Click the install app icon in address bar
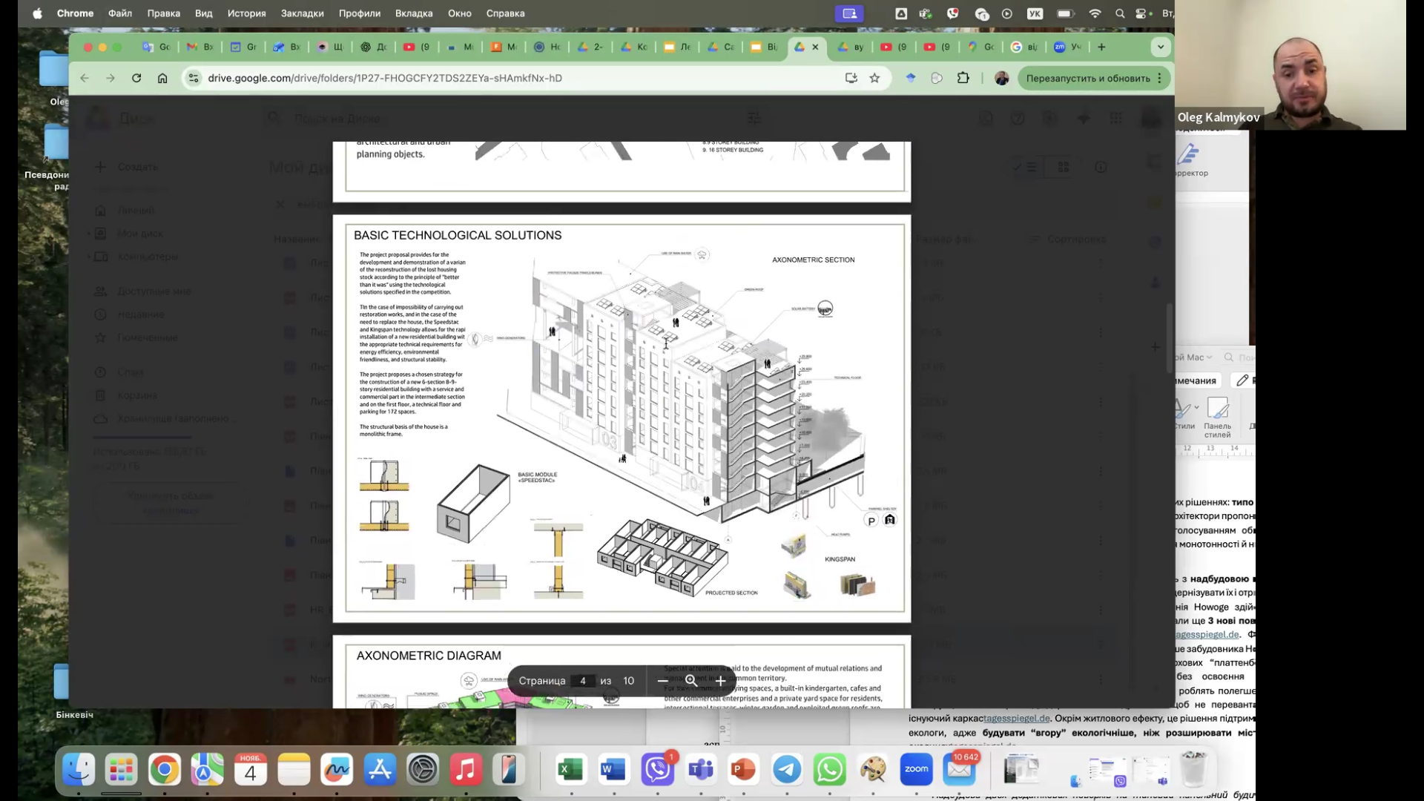The width and height of the screenshot is (1424, 801). click(851, 78)
